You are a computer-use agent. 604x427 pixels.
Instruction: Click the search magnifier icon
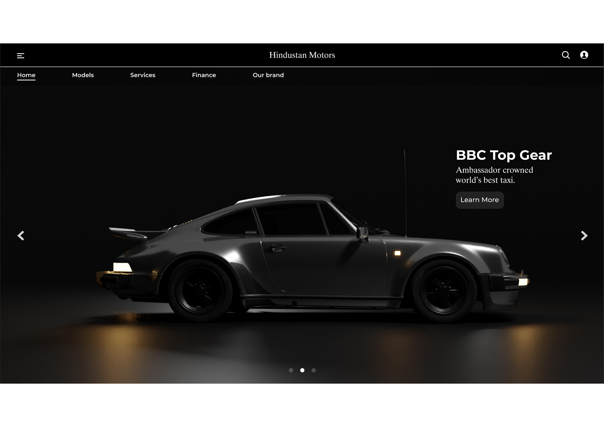[x=566, y=55]
